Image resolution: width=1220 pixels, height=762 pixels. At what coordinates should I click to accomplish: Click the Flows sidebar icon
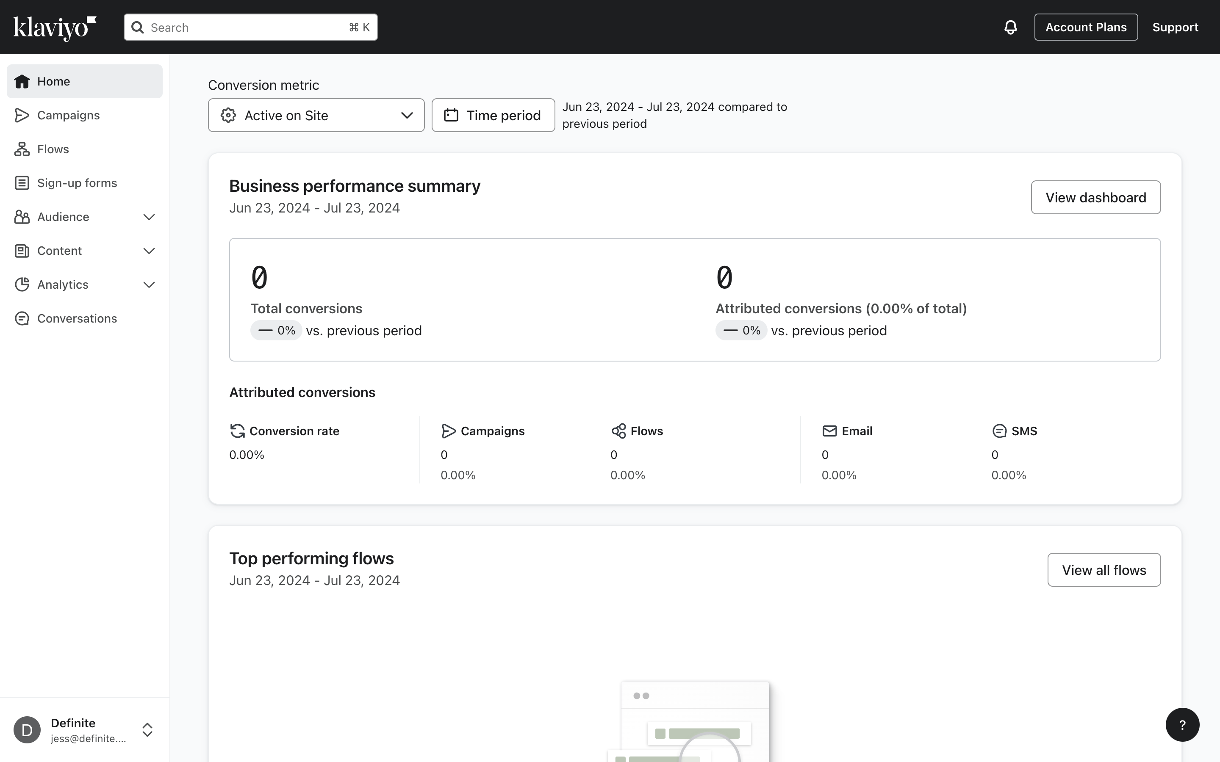click(22, 149)
